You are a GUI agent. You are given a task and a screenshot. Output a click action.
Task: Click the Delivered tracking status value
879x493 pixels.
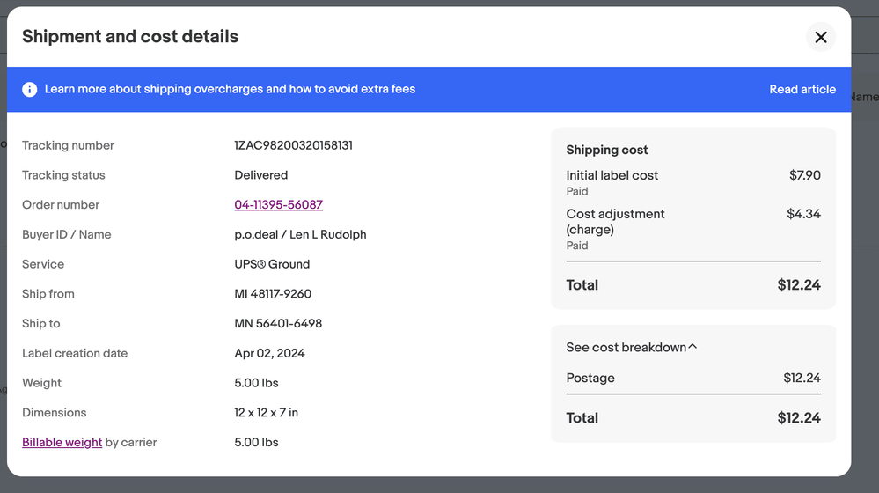click(260, 175)
